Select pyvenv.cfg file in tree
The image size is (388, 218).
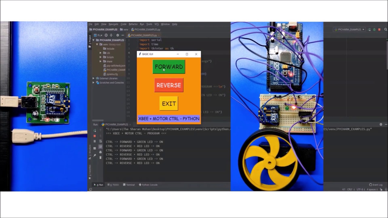[x=110, y=74]
